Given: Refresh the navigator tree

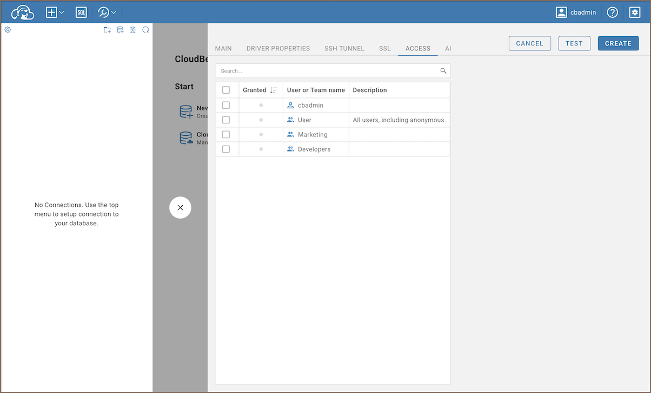Looking at the screenshot, I should coord(145,30).
